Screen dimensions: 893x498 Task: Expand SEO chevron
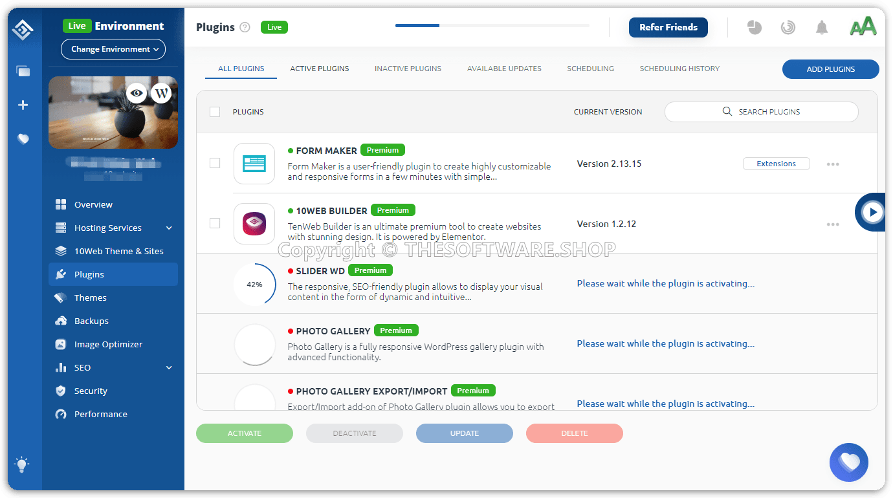coord(169,367)
